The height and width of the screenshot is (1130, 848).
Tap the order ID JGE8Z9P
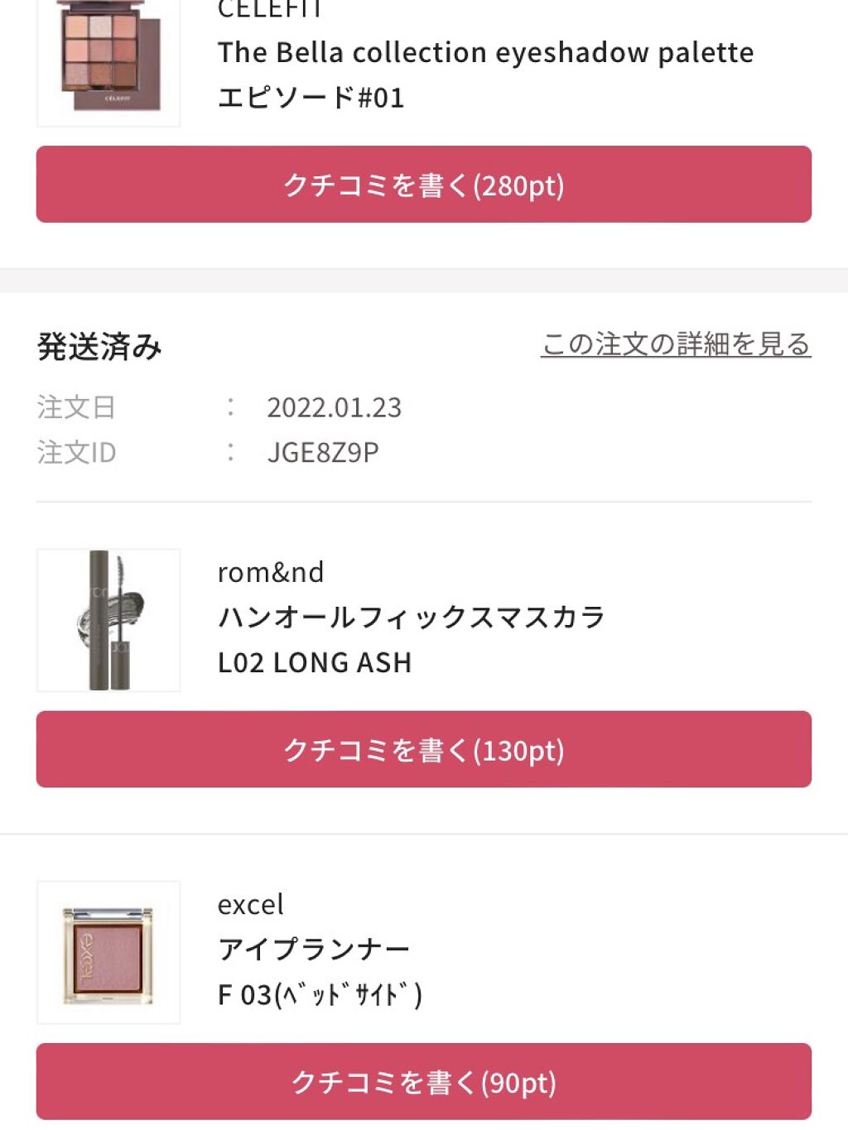click(322, 452)
